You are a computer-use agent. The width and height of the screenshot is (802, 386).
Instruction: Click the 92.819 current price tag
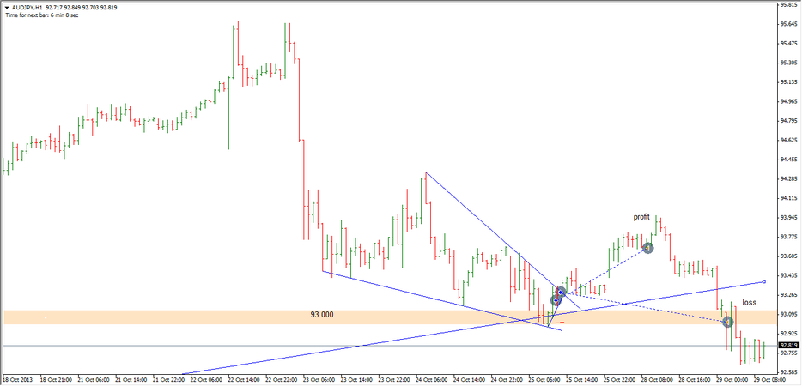tap(788, 346)
